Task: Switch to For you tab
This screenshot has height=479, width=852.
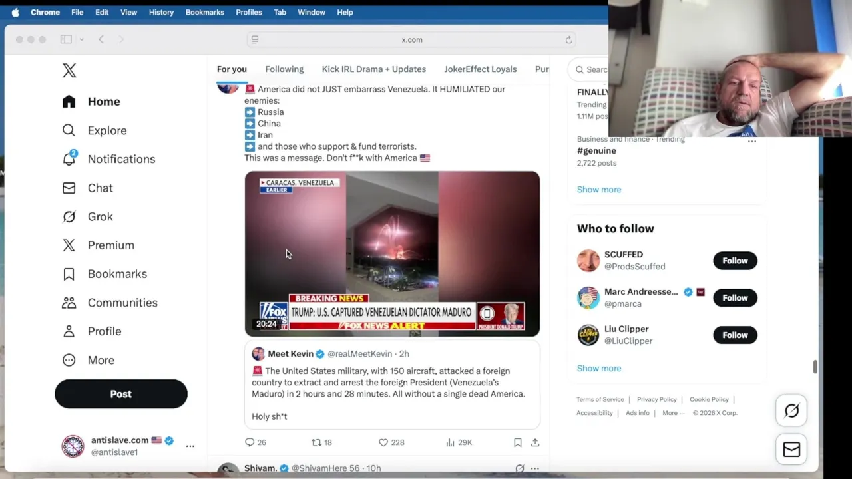Action: tap(232, 69)
